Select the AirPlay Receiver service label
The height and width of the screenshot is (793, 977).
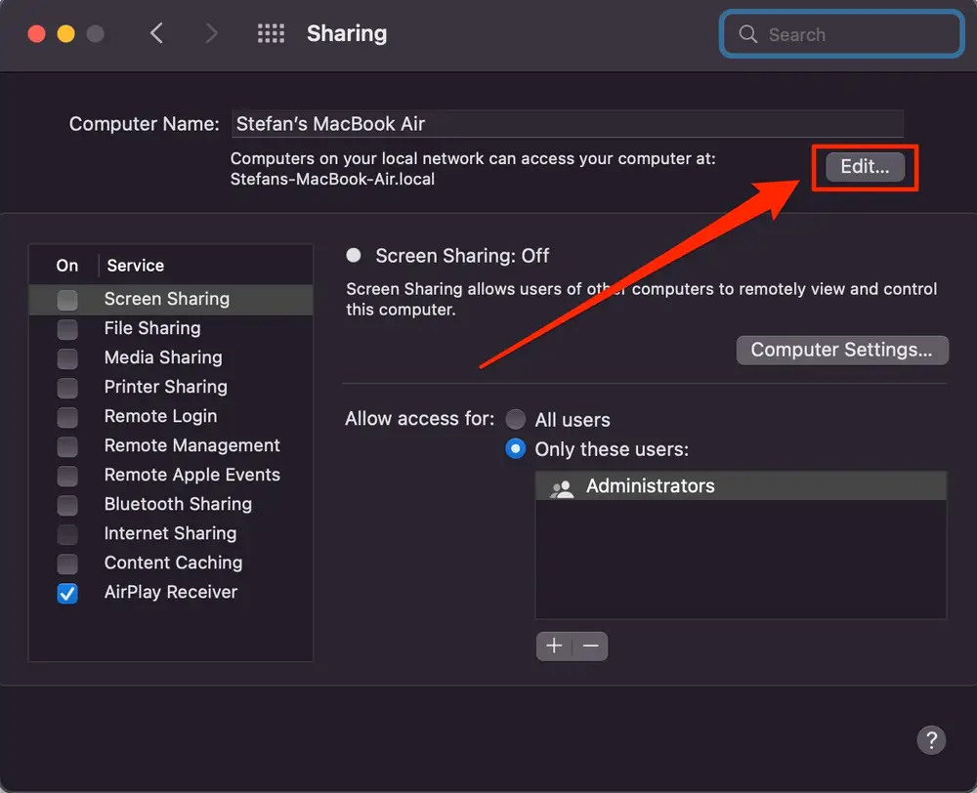[x=171, y=592]
